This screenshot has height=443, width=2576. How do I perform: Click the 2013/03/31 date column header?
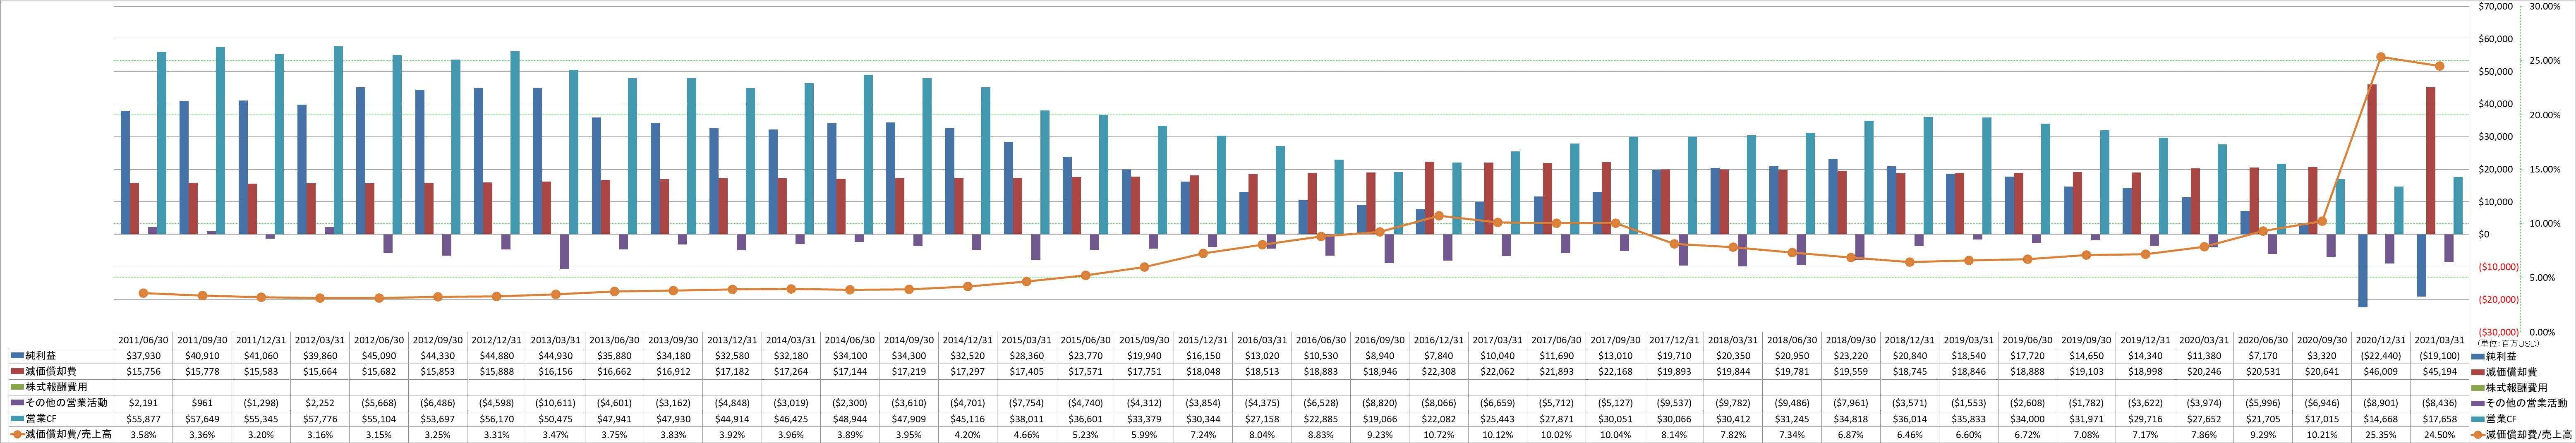pyautogui.click(x=556, y=340)
